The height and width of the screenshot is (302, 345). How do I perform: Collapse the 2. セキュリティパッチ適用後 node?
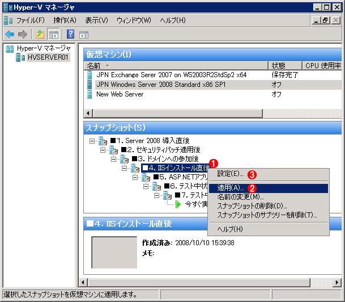103,150
